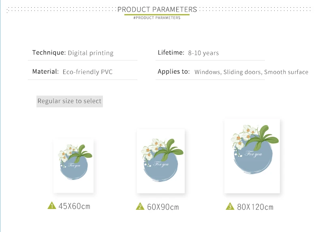Screen dimensions: 320x232
Task: Select the 80X120cm poster thumbnail
Action: 252,156
